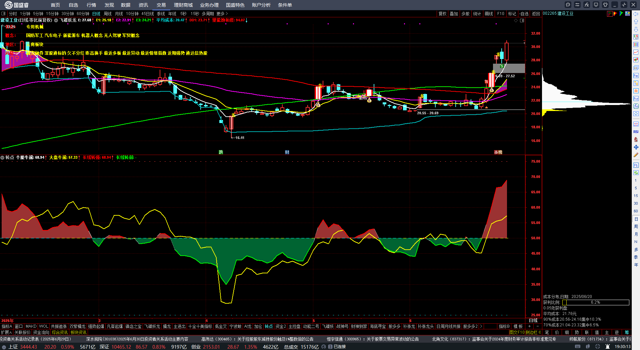Expand the 扩展 panel arrow
The image size is (640, 350).
coord(6,332)
